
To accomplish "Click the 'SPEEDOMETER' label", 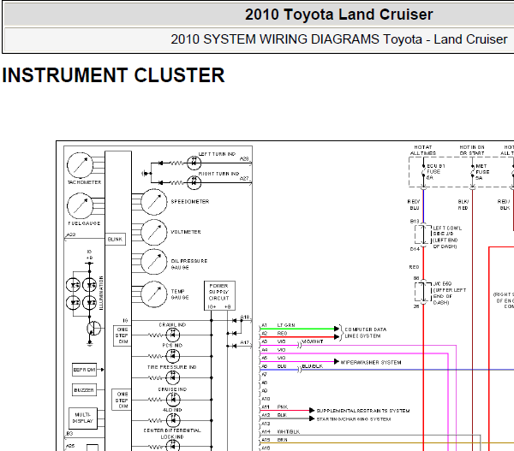I will (190, 202).
